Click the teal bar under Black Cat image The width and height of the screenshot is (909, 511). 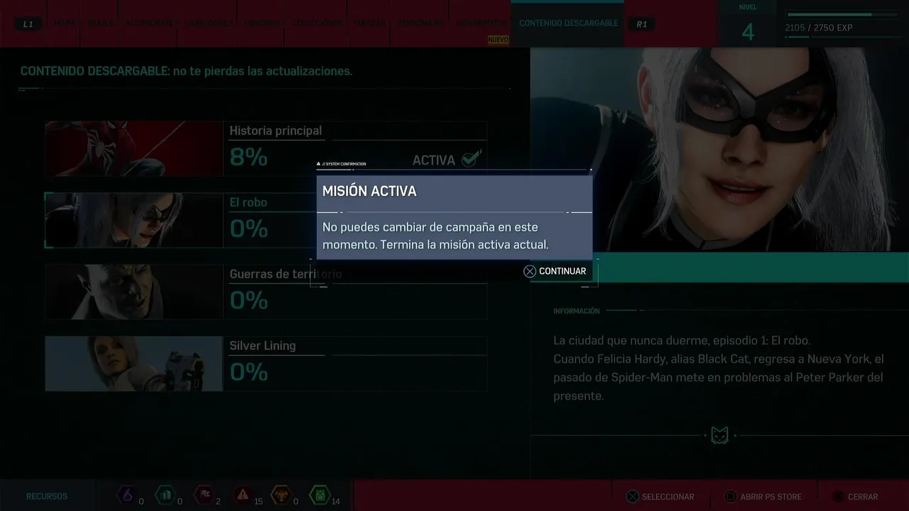click(x=719, y=267)
